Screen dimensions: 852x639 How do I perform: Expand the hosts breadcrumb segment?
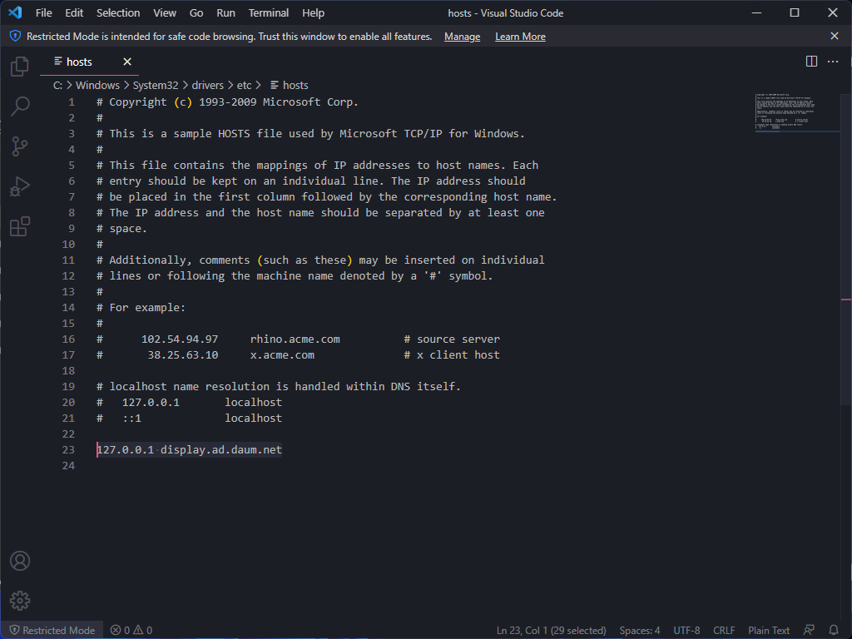coord(289,86)
